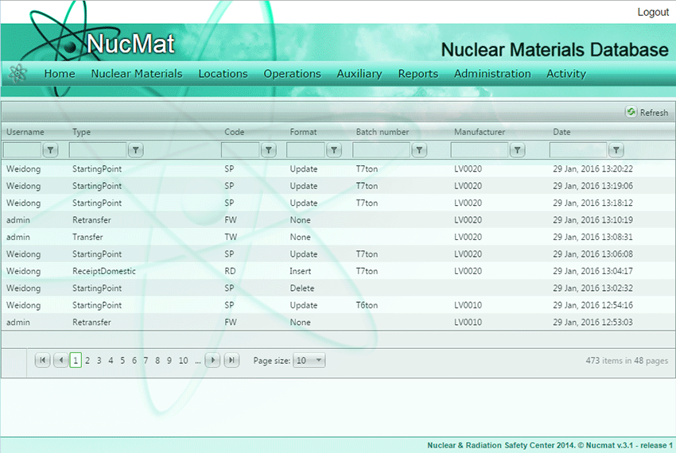Viewport: 676px width, 453px height.
Task: Open the Manufacturer column filter icon
Action: point(518,149)
